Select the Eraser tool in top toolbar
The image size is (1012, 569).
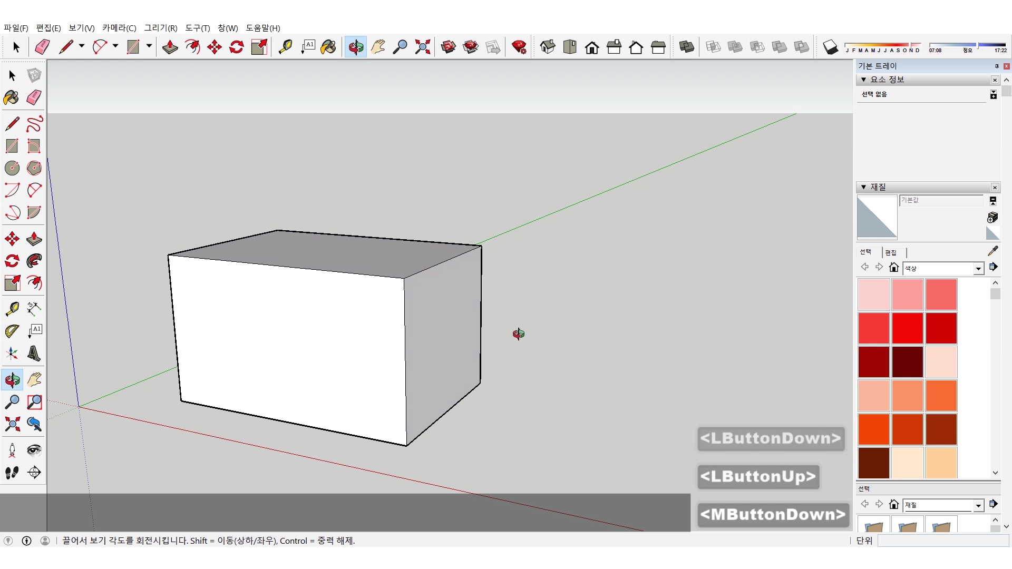pyautogui.click(x=42, y=47)
